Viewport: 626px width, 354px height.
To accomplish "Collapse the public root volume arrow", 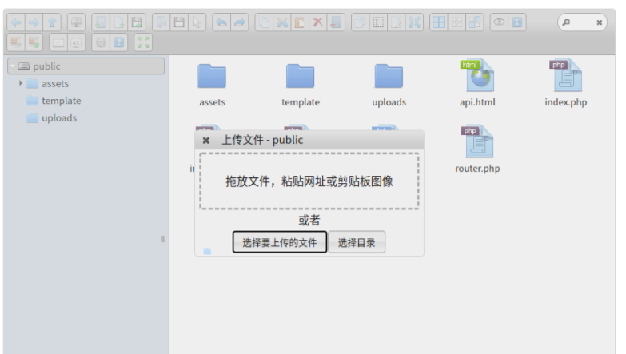I will point(13,66).
